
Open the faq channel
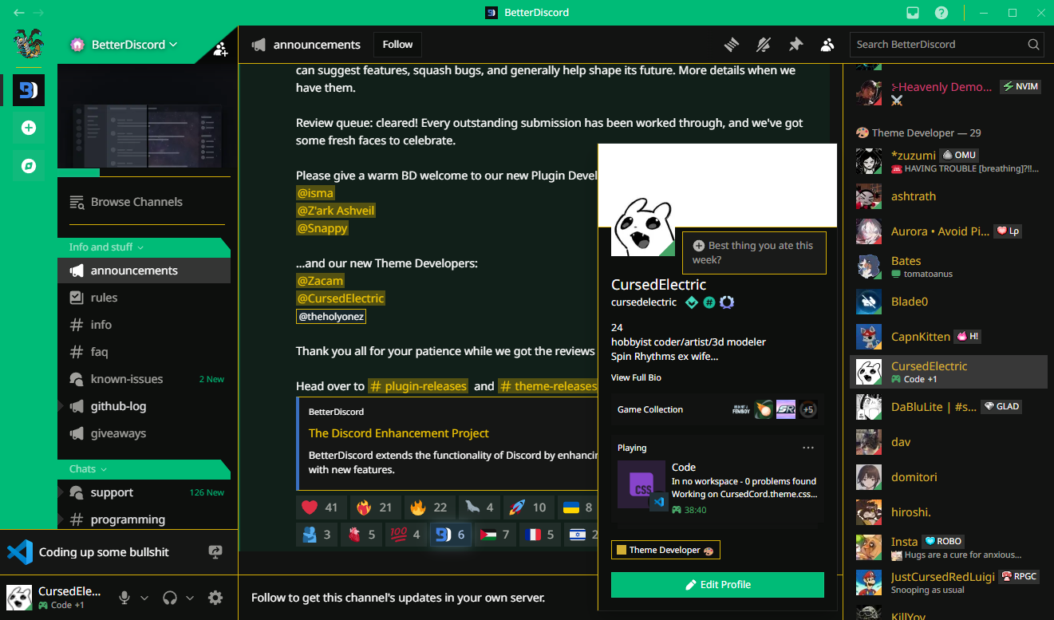point(144,352)
